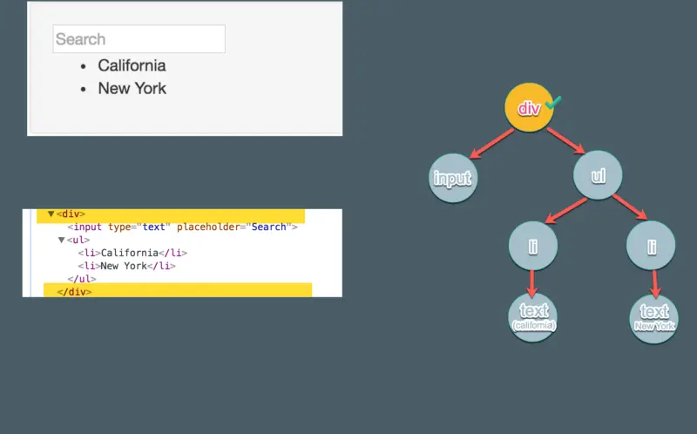The image size is (697, 434).
Task: Collapse the ul element disclosure triangle
Action: point(61,241)
